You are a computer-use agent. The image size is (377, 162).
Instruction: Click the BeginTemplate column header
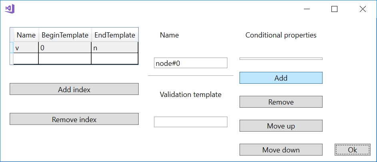pos(65,35)
